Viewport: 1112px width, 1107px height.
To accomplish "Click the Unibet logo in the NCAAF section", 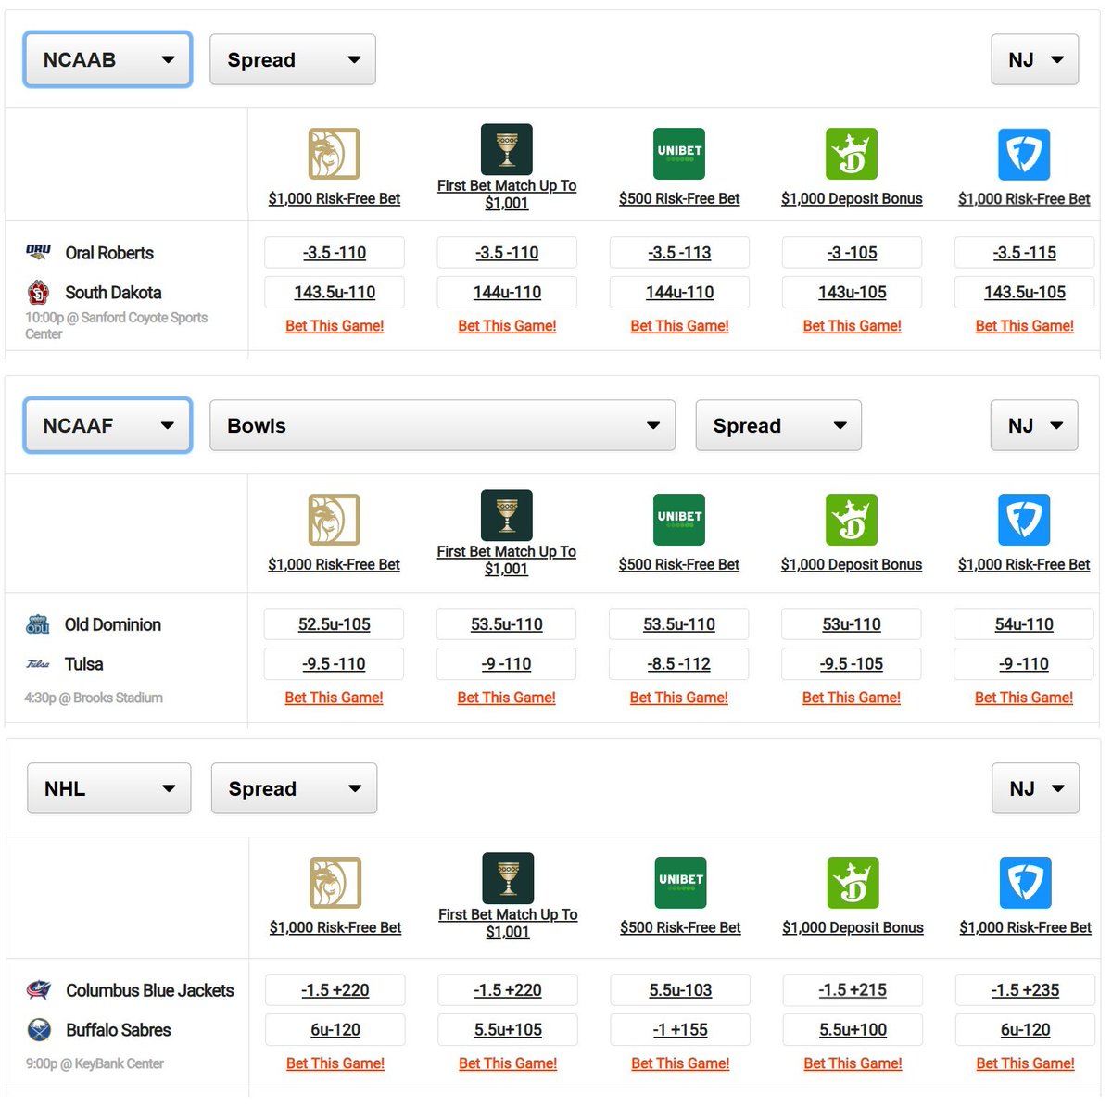I will [679, 520].
